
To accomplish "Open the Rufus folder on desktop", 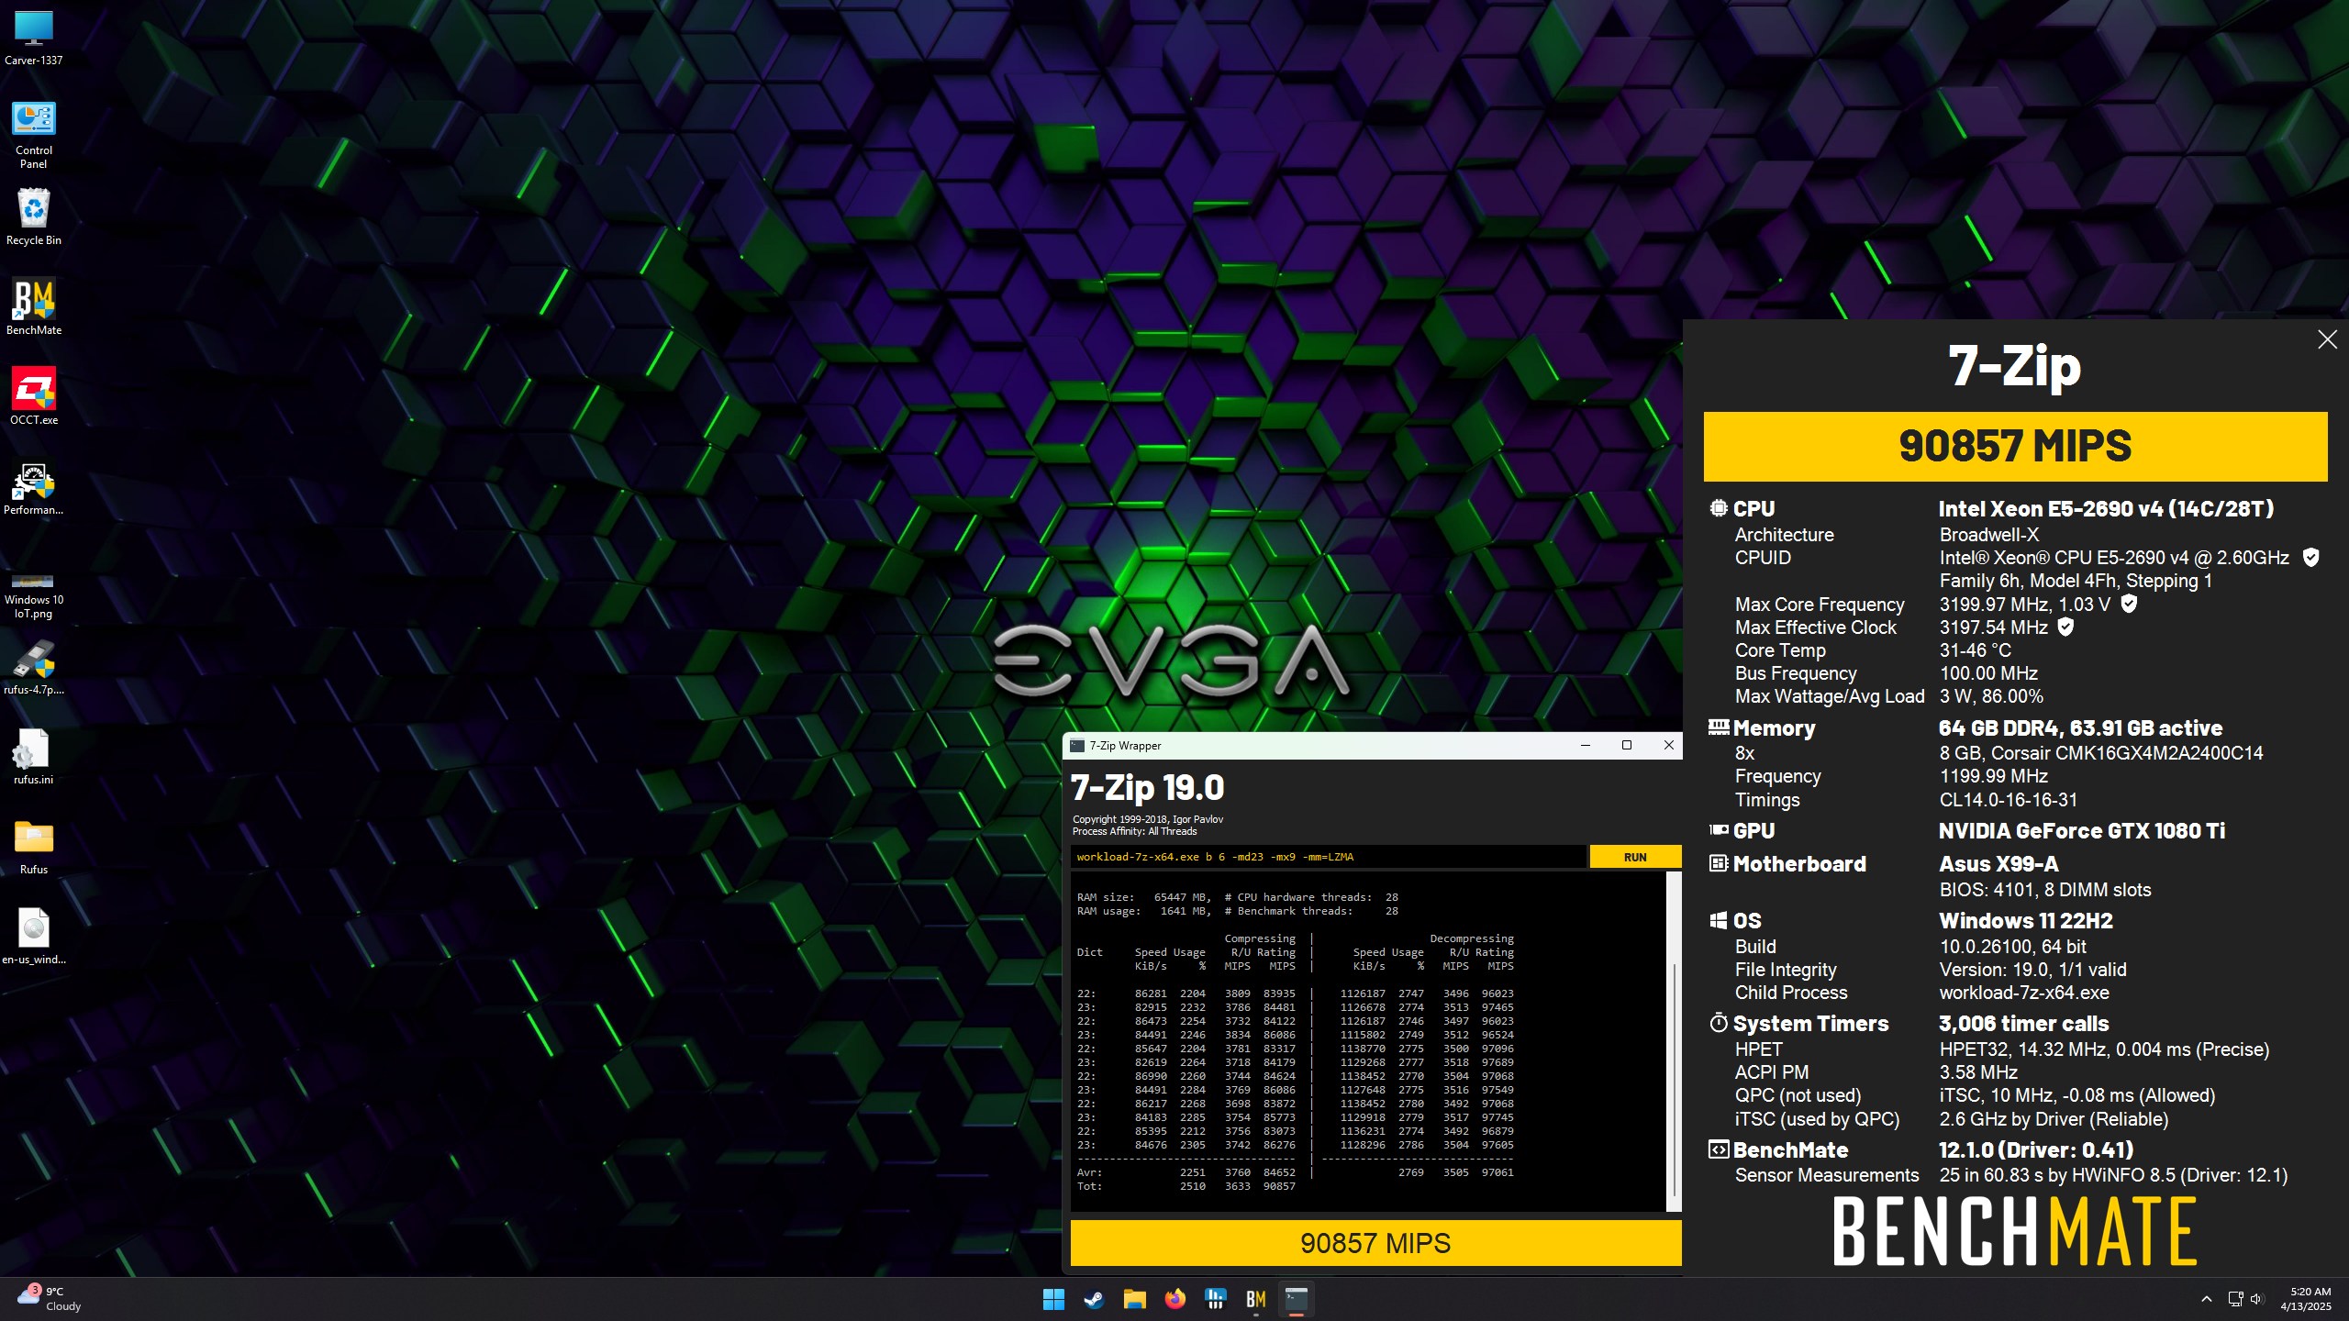I will 34,847.
